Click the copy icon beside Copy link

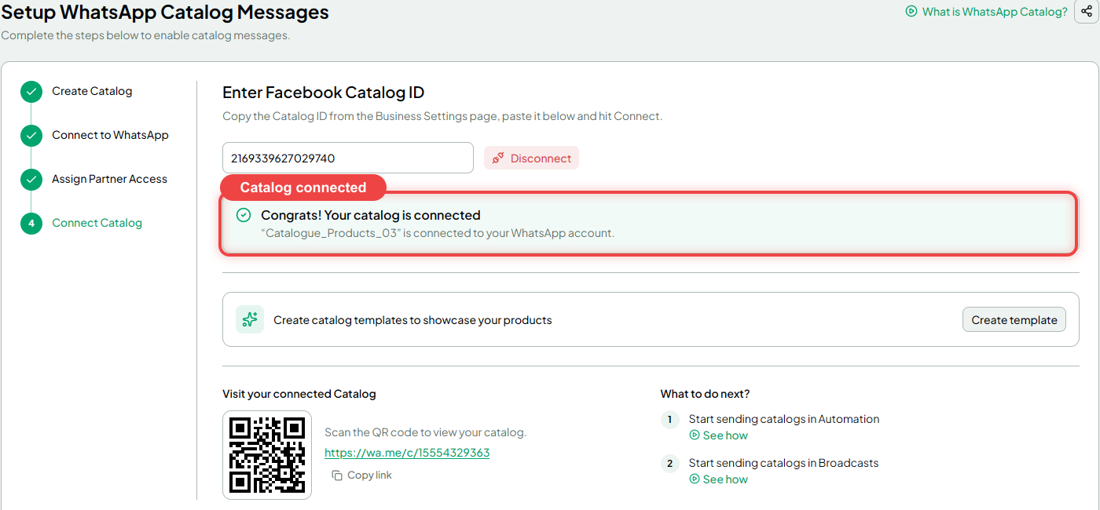click(337, 475)
